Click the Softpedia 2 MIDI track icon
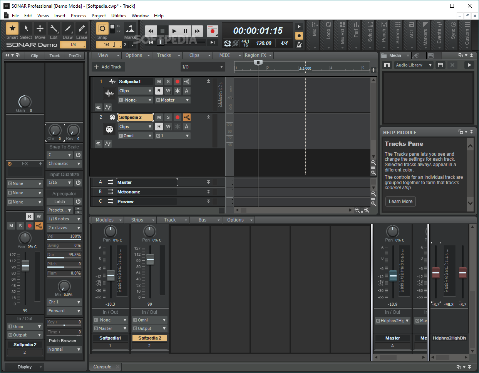The width and height of the screenshot is (479, 373). 110,129
